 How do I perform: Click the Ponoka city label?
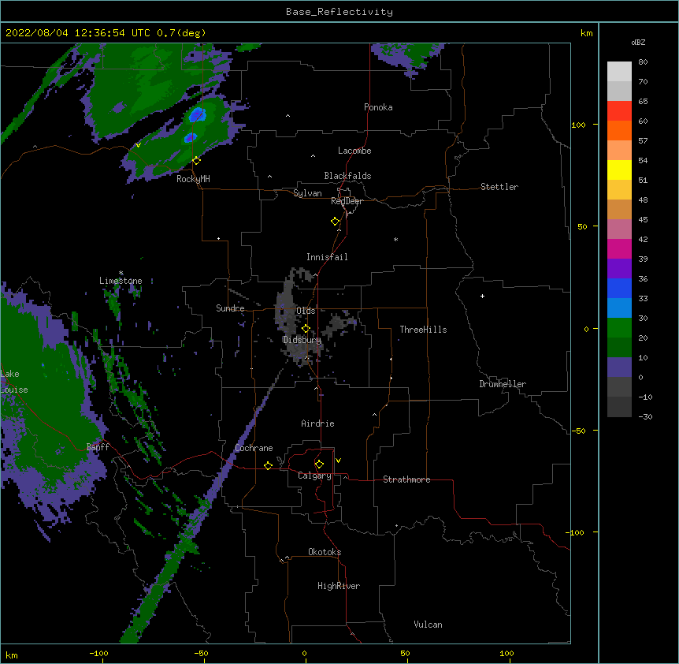click(x=378, y=107)
